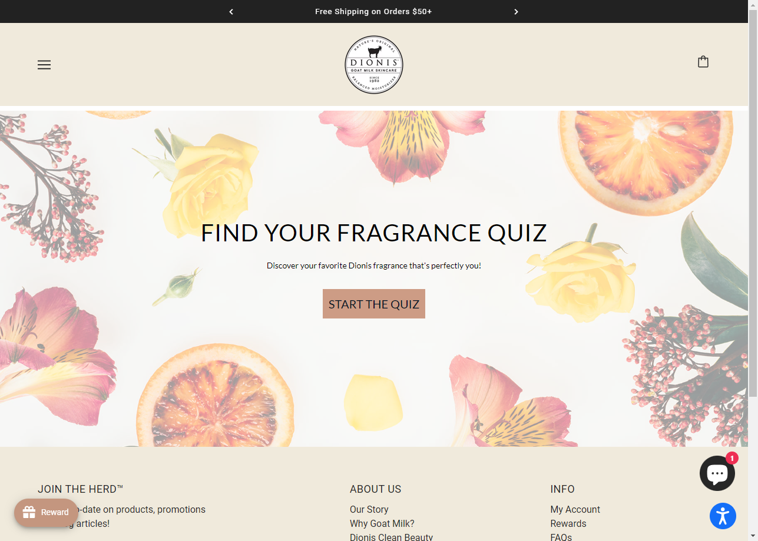This screenshot has height=541, width=758.
Task: Click the Dionis goat milk logo
Action: coord(374,65)
